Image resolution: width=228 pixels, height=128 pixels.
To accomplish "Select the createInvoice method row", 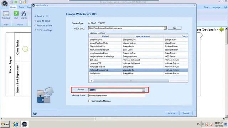I will pos(138,39).
